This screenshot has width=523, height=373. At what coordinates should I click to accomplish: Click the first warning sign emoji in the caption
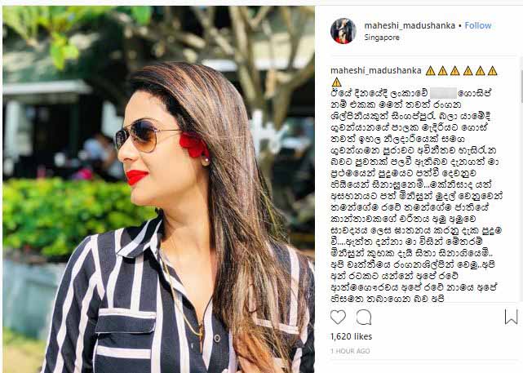(430, 71)
